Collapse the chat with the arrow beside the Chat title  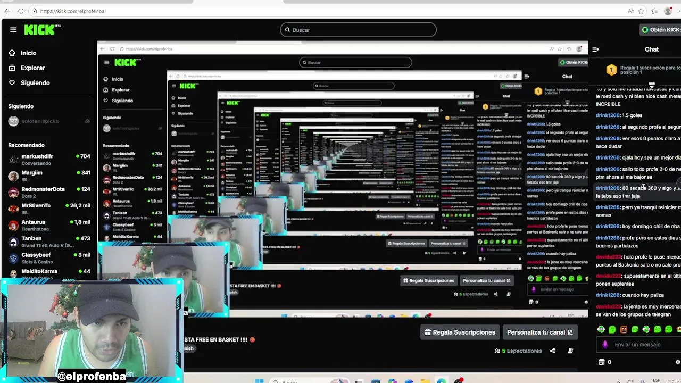pos(595,49)
